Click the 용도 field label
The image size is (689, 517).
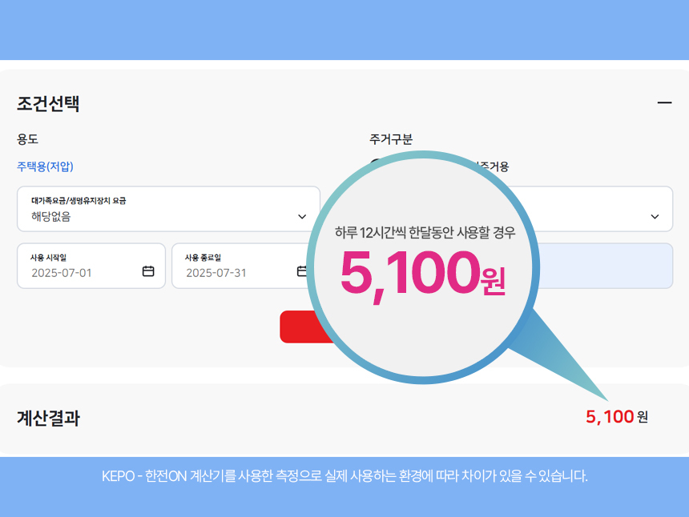(27, 139)
